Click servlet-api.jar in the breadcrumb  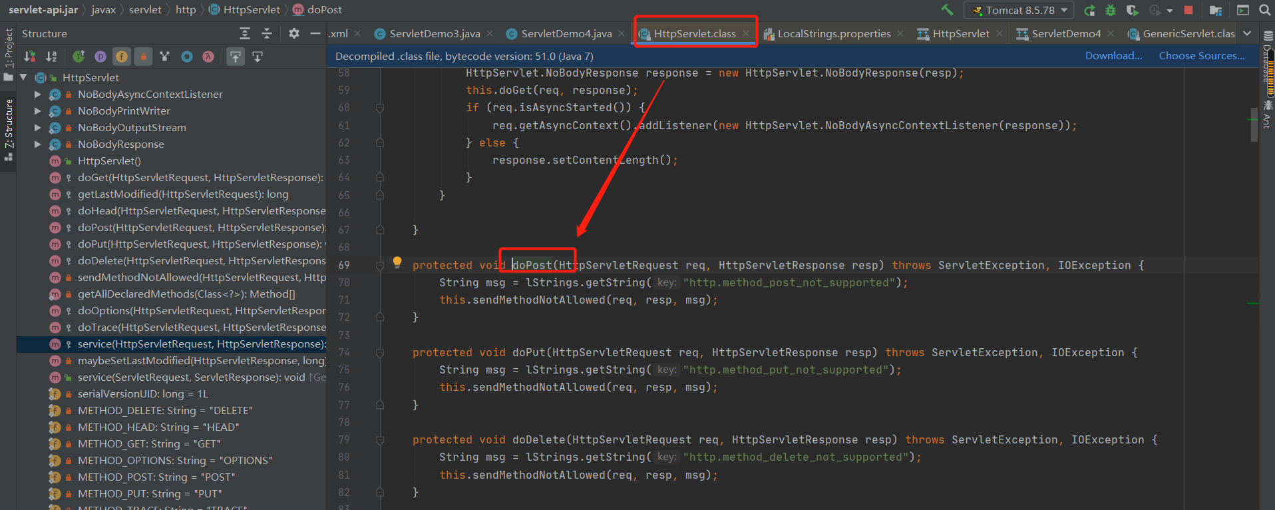[x=43, y=10]
